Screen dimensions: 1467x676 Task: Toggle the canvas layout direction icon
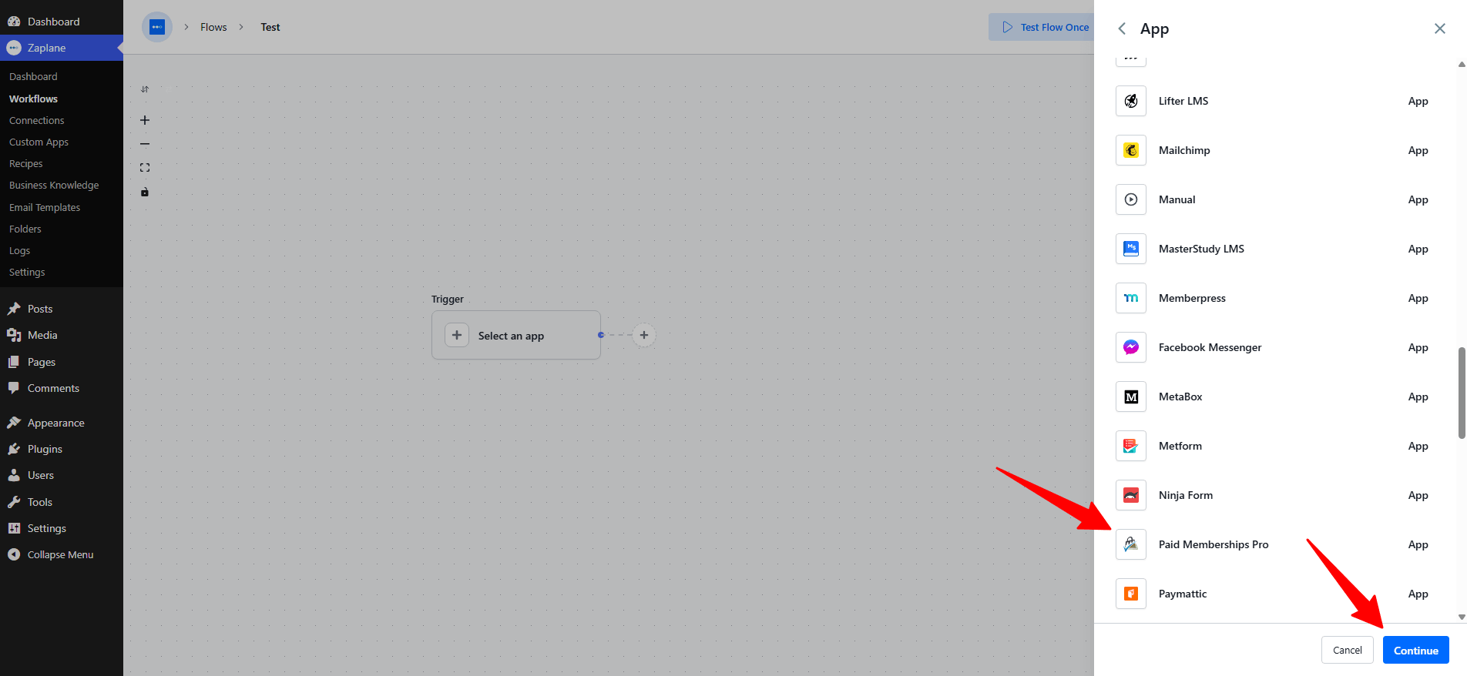point(145,89)
